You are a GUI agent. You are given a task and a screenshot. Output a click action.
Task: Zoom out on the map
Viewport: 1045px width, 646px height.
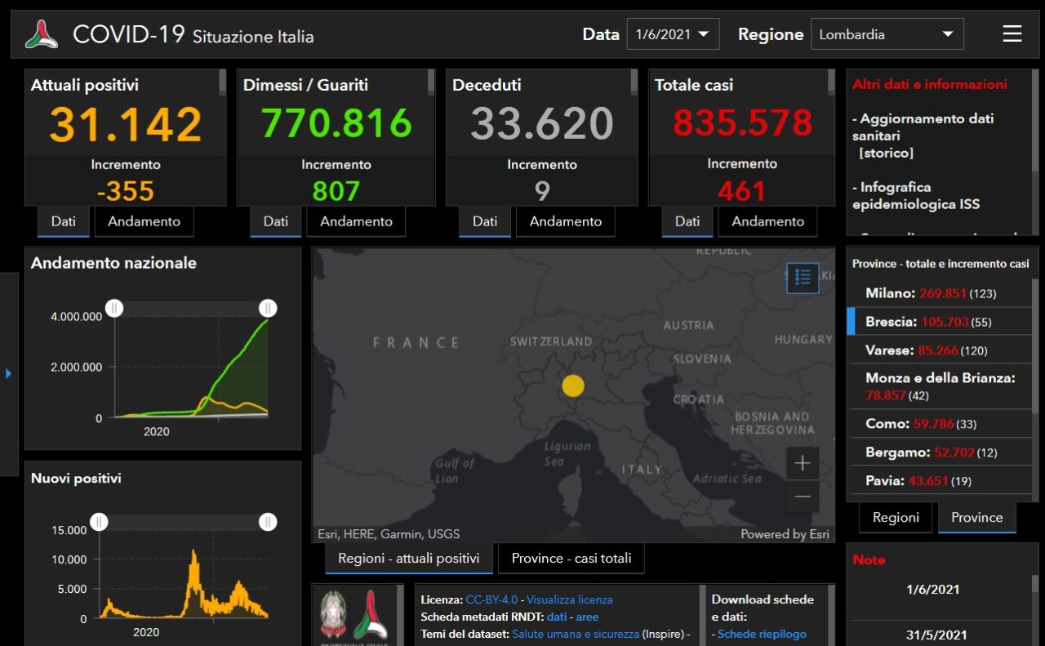point(802,497)
